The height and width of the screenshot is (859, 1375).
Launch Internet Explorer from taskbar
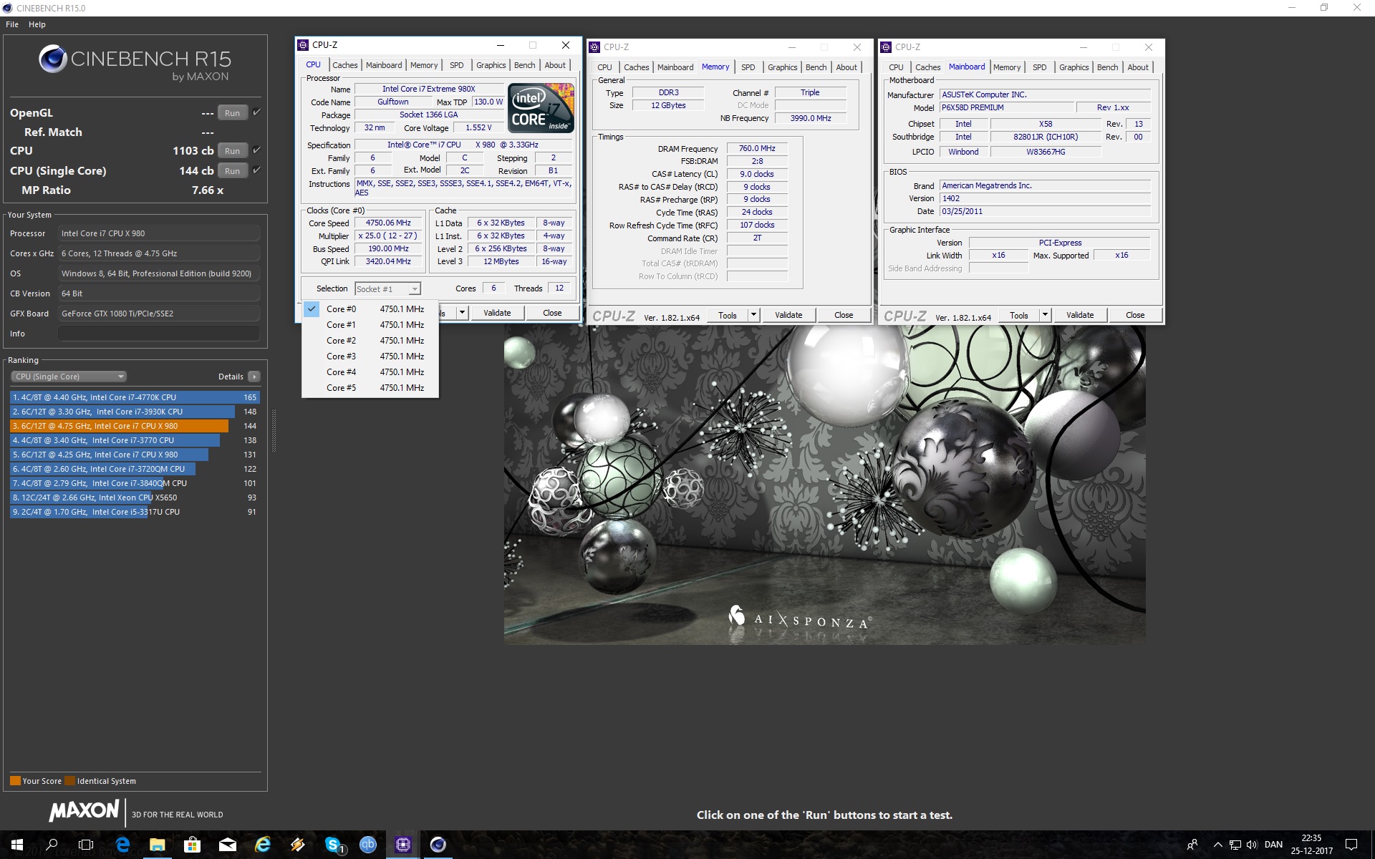coord(263,845)
